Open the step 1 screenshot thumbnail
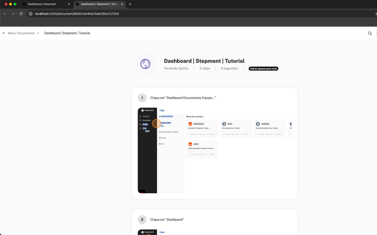 215,150
